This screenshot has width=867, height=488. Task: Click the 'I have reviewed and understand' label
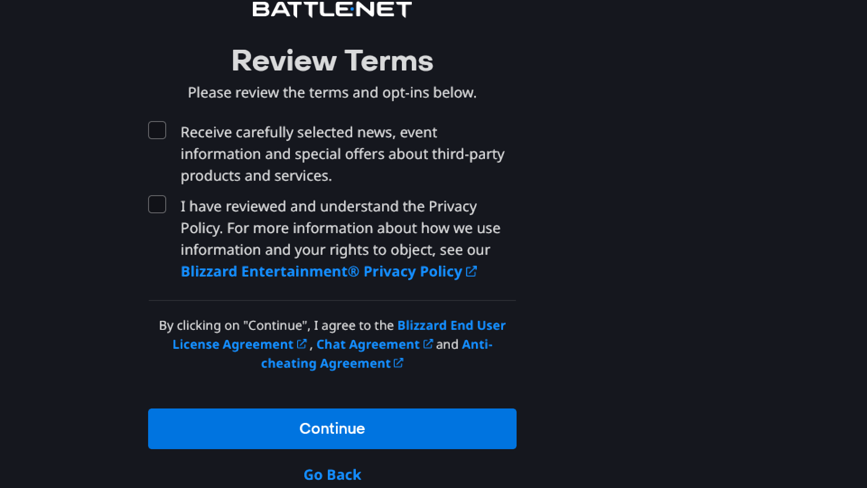tap(328, 206)
